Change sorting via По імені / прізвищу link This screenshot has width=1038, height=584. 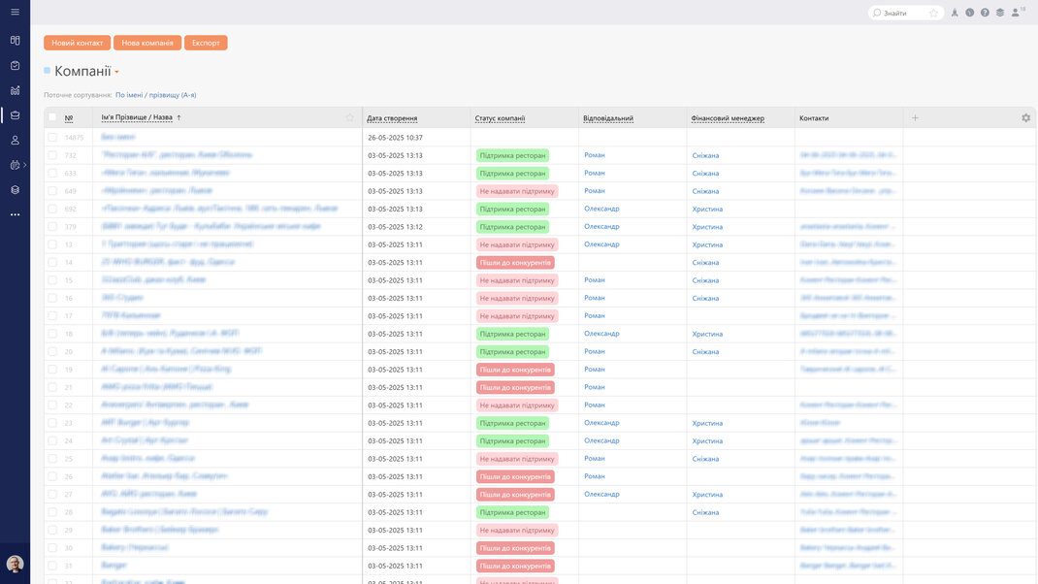pos(155,95)
